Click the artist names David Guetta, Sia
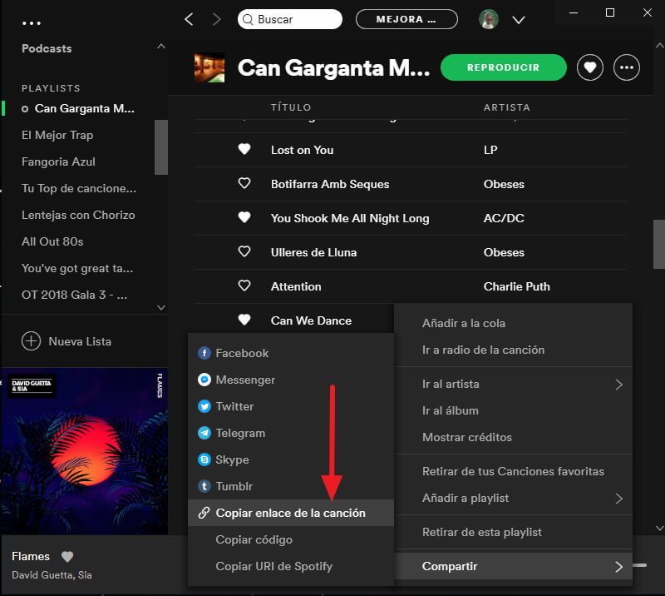This screenshot has height=596, width=665. pyautogui.click(x=52, y=574)
